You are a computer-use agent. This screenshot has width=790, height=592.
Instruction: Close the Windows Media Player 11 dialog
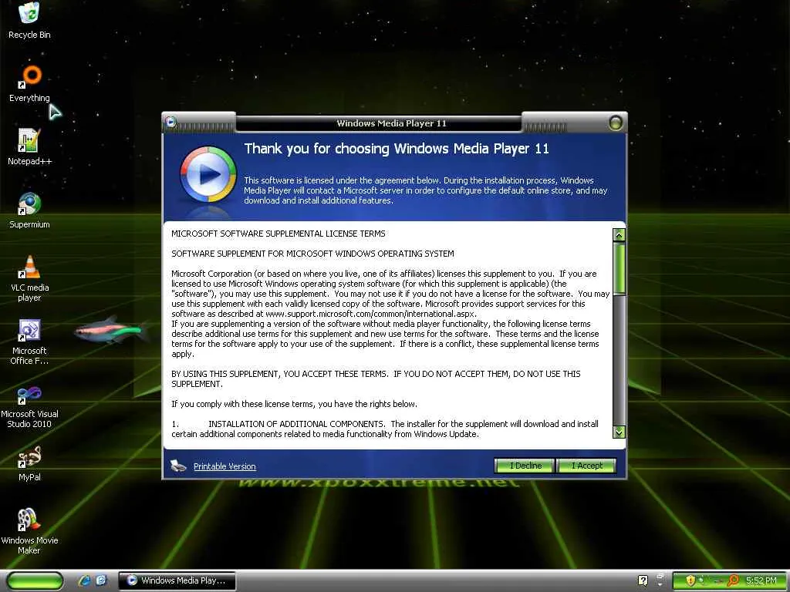coord(615,123)
